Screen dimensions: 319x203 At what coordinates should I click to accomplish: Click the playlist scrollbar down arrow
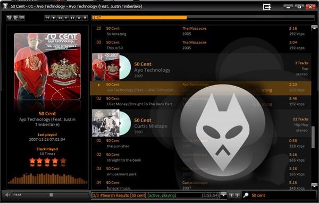pyautogui.click(x=314, y=185)
